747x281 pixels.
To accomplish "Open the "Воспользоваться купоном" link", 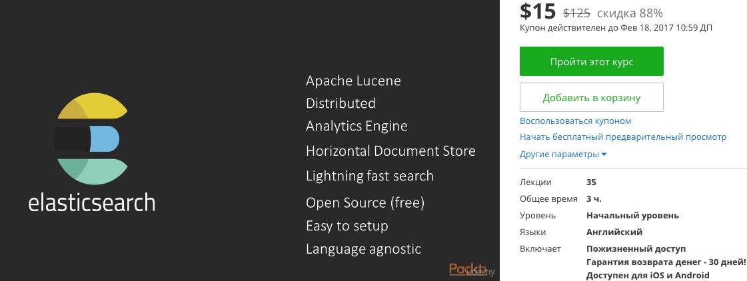I will tap(575, 121).
